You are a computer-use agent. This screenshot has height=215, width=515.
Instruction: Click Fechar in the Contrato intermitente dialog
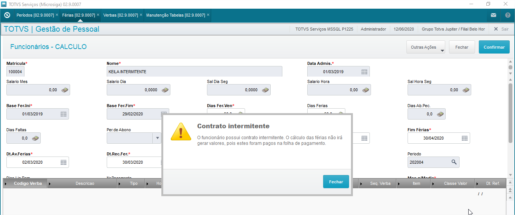click(x=336, y=182)
